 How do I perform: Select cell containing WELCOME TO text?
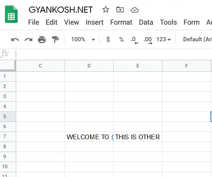89,137
